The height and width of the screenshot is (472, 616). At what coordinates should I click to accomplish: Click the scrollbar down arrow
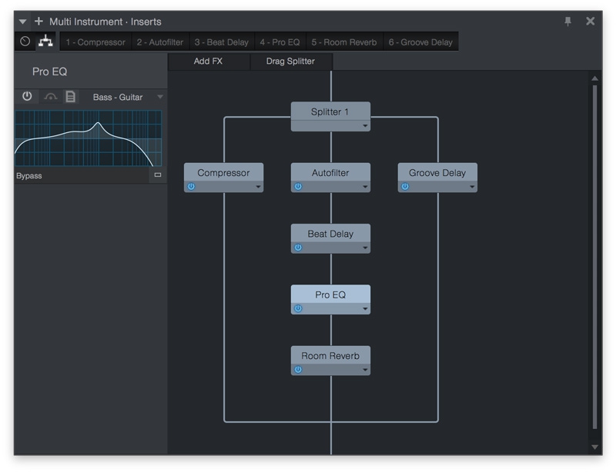click(594, 447)
